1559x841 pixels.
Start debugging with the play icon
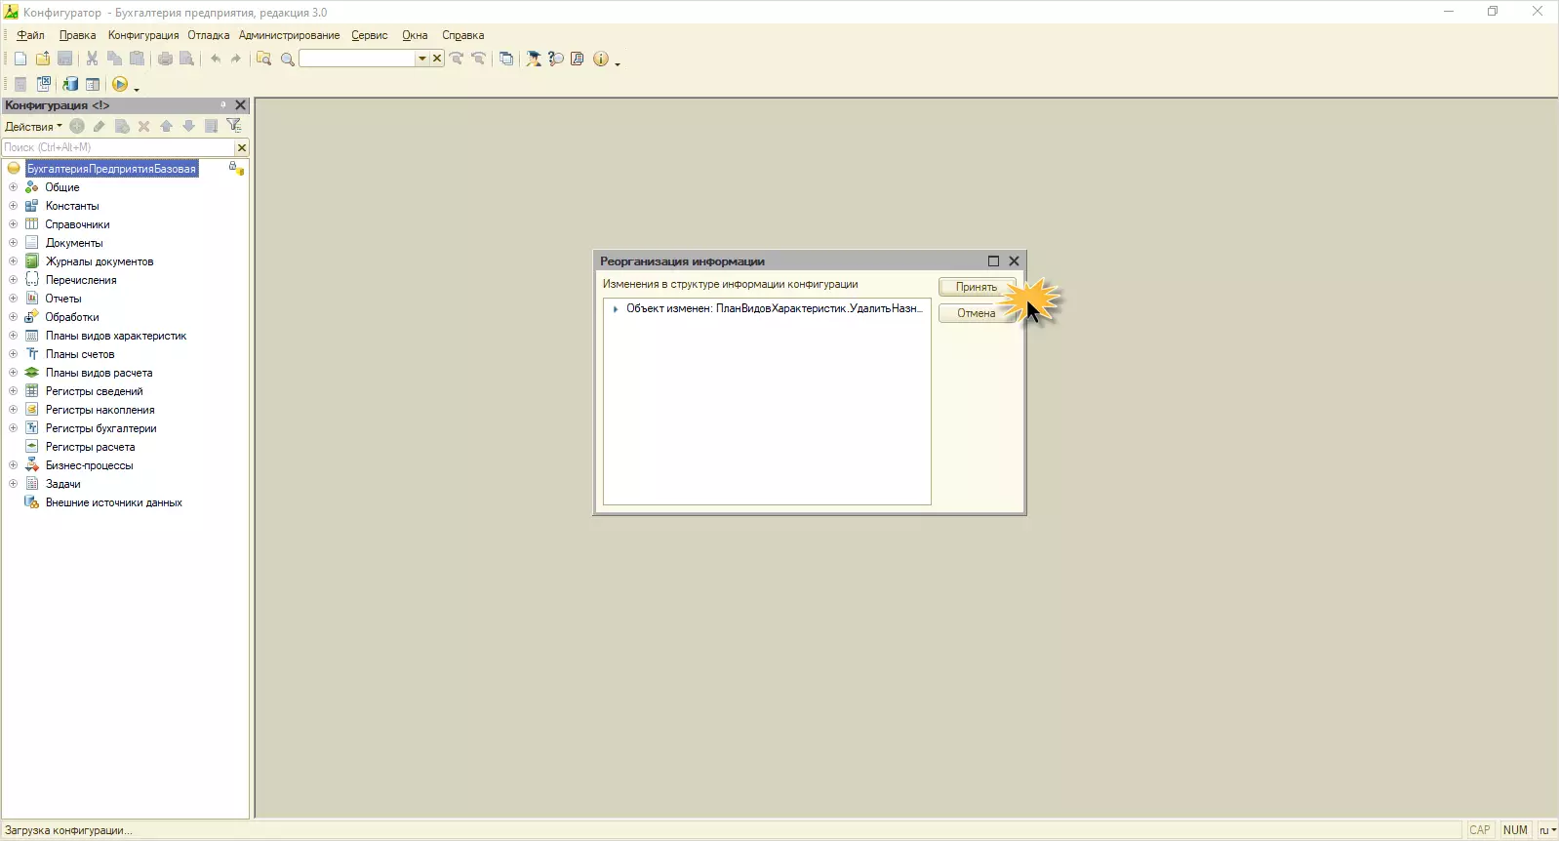(120, 84)
